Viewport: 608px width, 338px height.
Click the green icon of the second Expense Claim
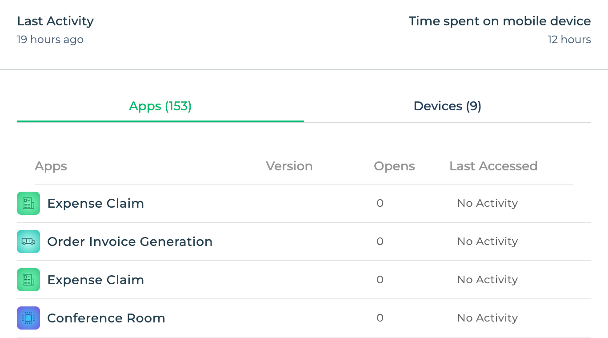28,280
